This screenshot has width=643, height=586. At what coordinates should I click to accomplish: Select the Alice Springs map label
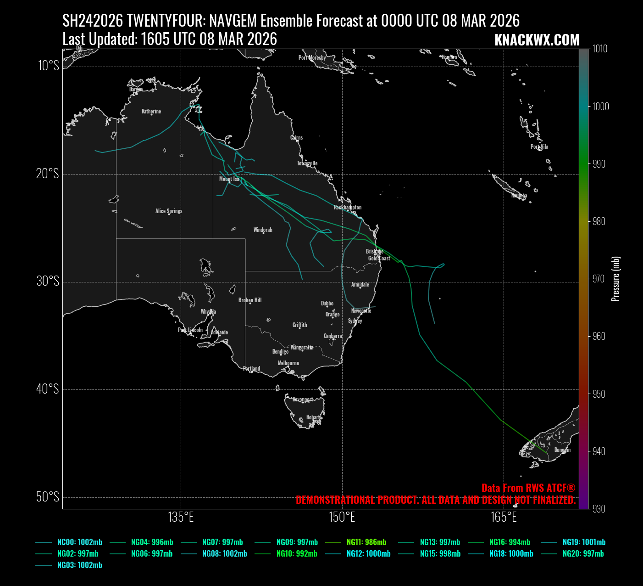point(168,211)
